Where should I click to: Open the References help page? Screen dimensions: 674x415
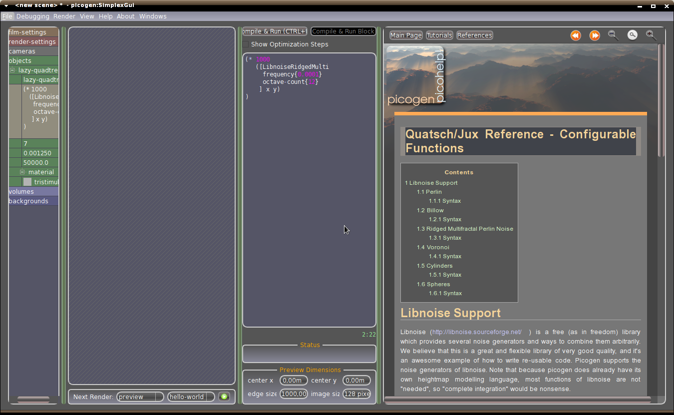click(x=475, y=35)
